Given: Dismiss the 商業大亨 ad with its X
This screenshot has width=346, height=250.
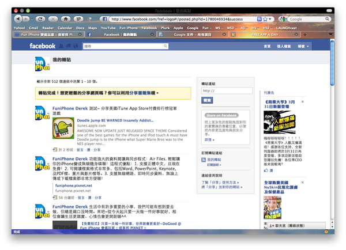Looking at the screenshot, I should pos(303,101).
